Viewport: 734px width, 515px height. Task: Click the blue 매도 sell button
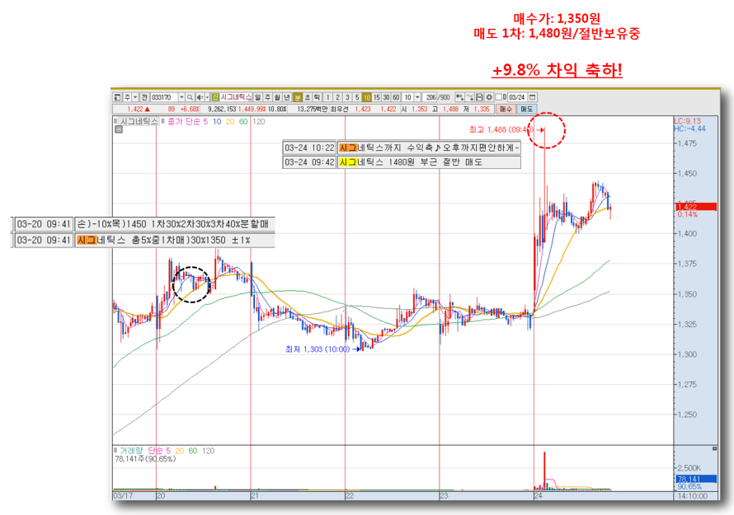pos(527,109)
